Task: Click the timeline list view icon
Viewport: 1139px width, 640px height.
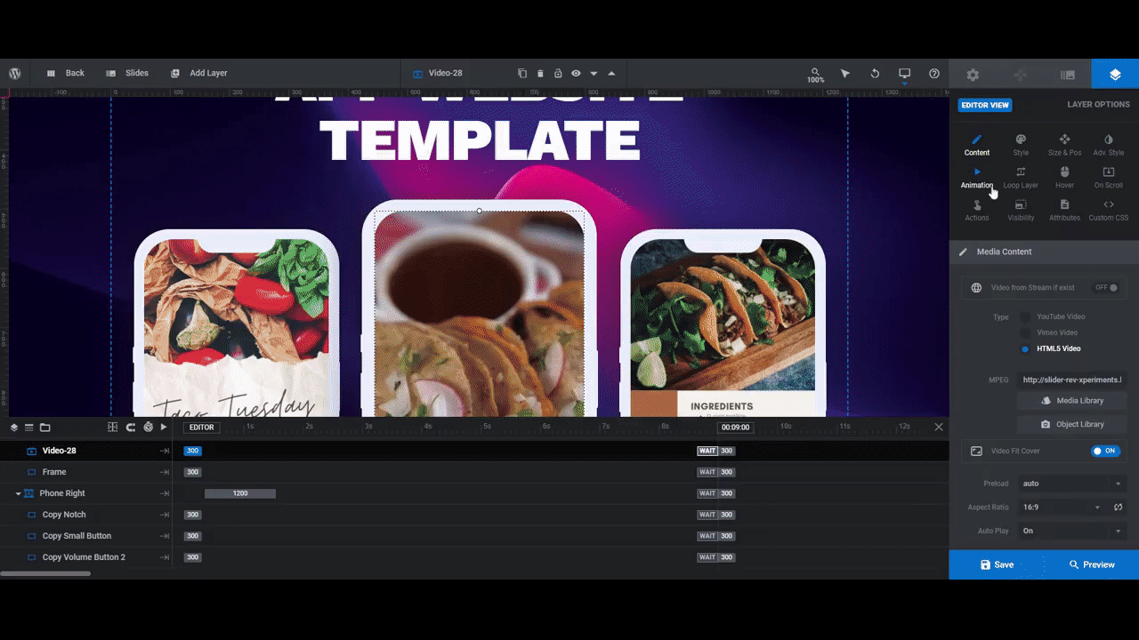Action: click(x=28, y=428)
